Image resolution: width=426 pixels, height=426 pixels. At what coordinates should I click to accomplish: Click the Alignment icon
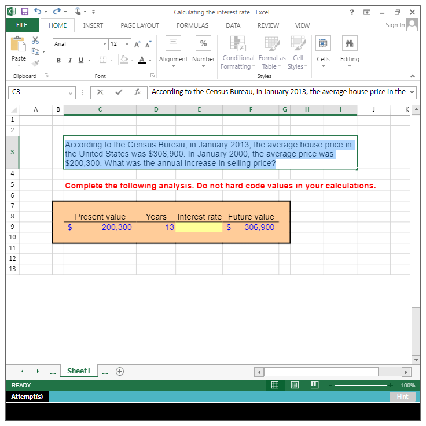coord(173,43)
